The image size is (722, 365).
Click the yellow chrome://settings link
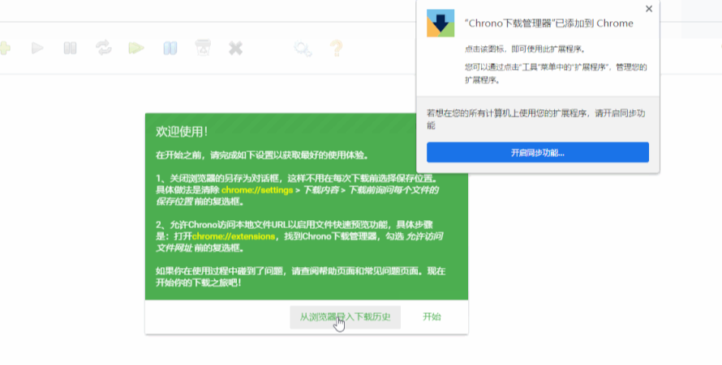pos(257,190)
